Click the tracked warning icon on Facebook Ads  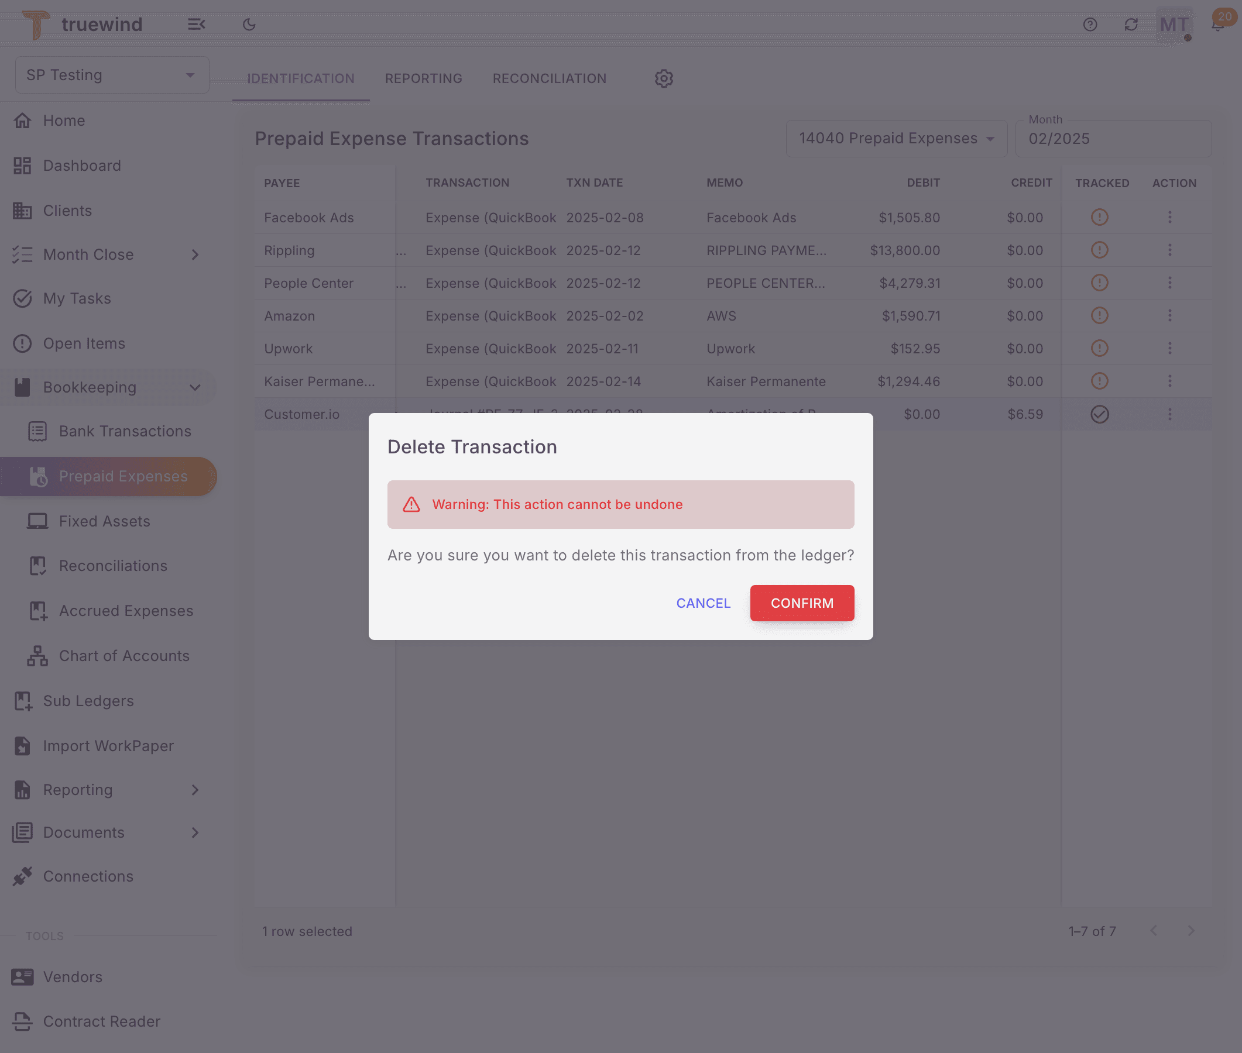1100,217
